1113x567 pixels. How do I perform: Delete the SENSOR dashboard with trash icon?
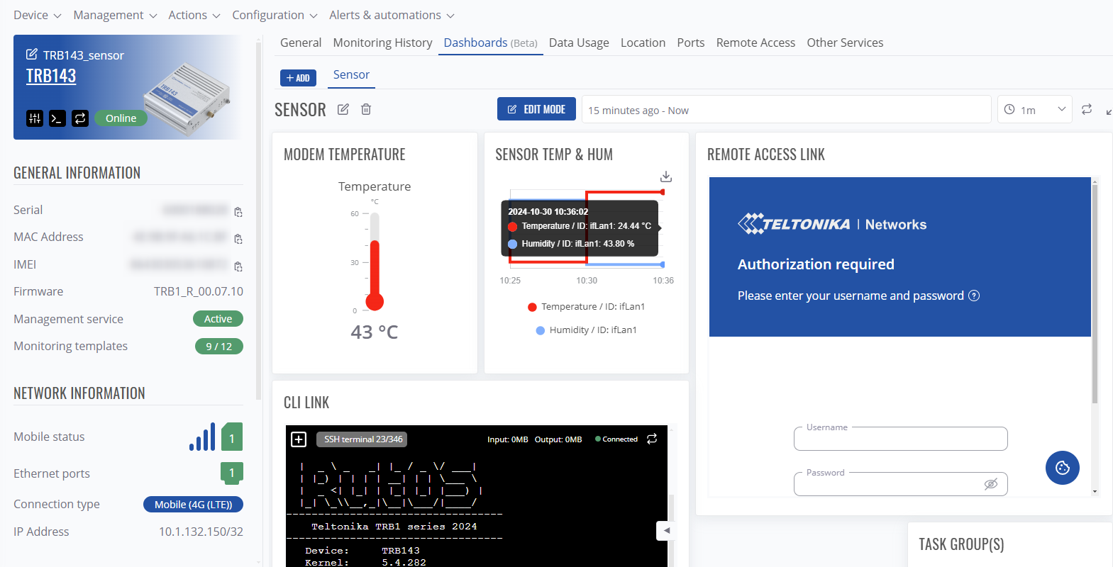[x=366, y=109]
